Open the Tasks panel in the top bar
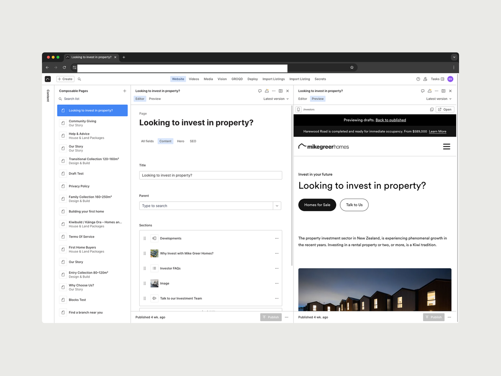This screenshot has height=376, width=501. pos(435,79)
